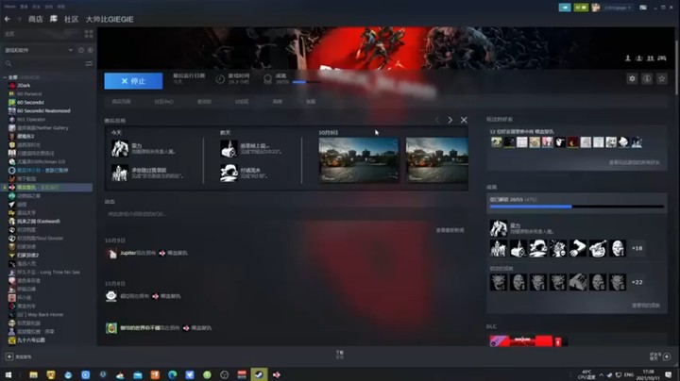
Task: Click the green friends button in title bar
Action: pos(581,8)
